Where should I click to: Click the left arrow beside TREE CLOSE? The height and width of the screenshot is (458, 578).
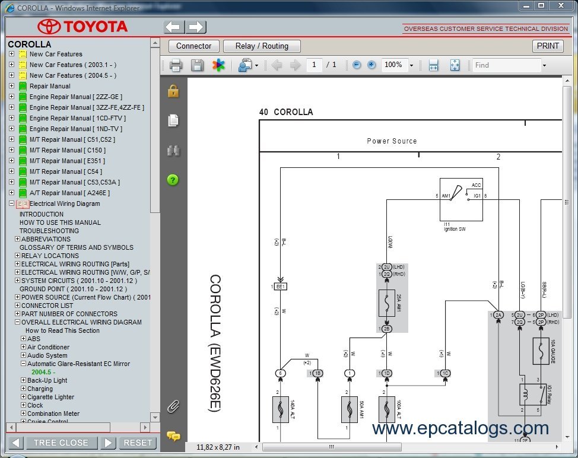click(x=15, y=443)
